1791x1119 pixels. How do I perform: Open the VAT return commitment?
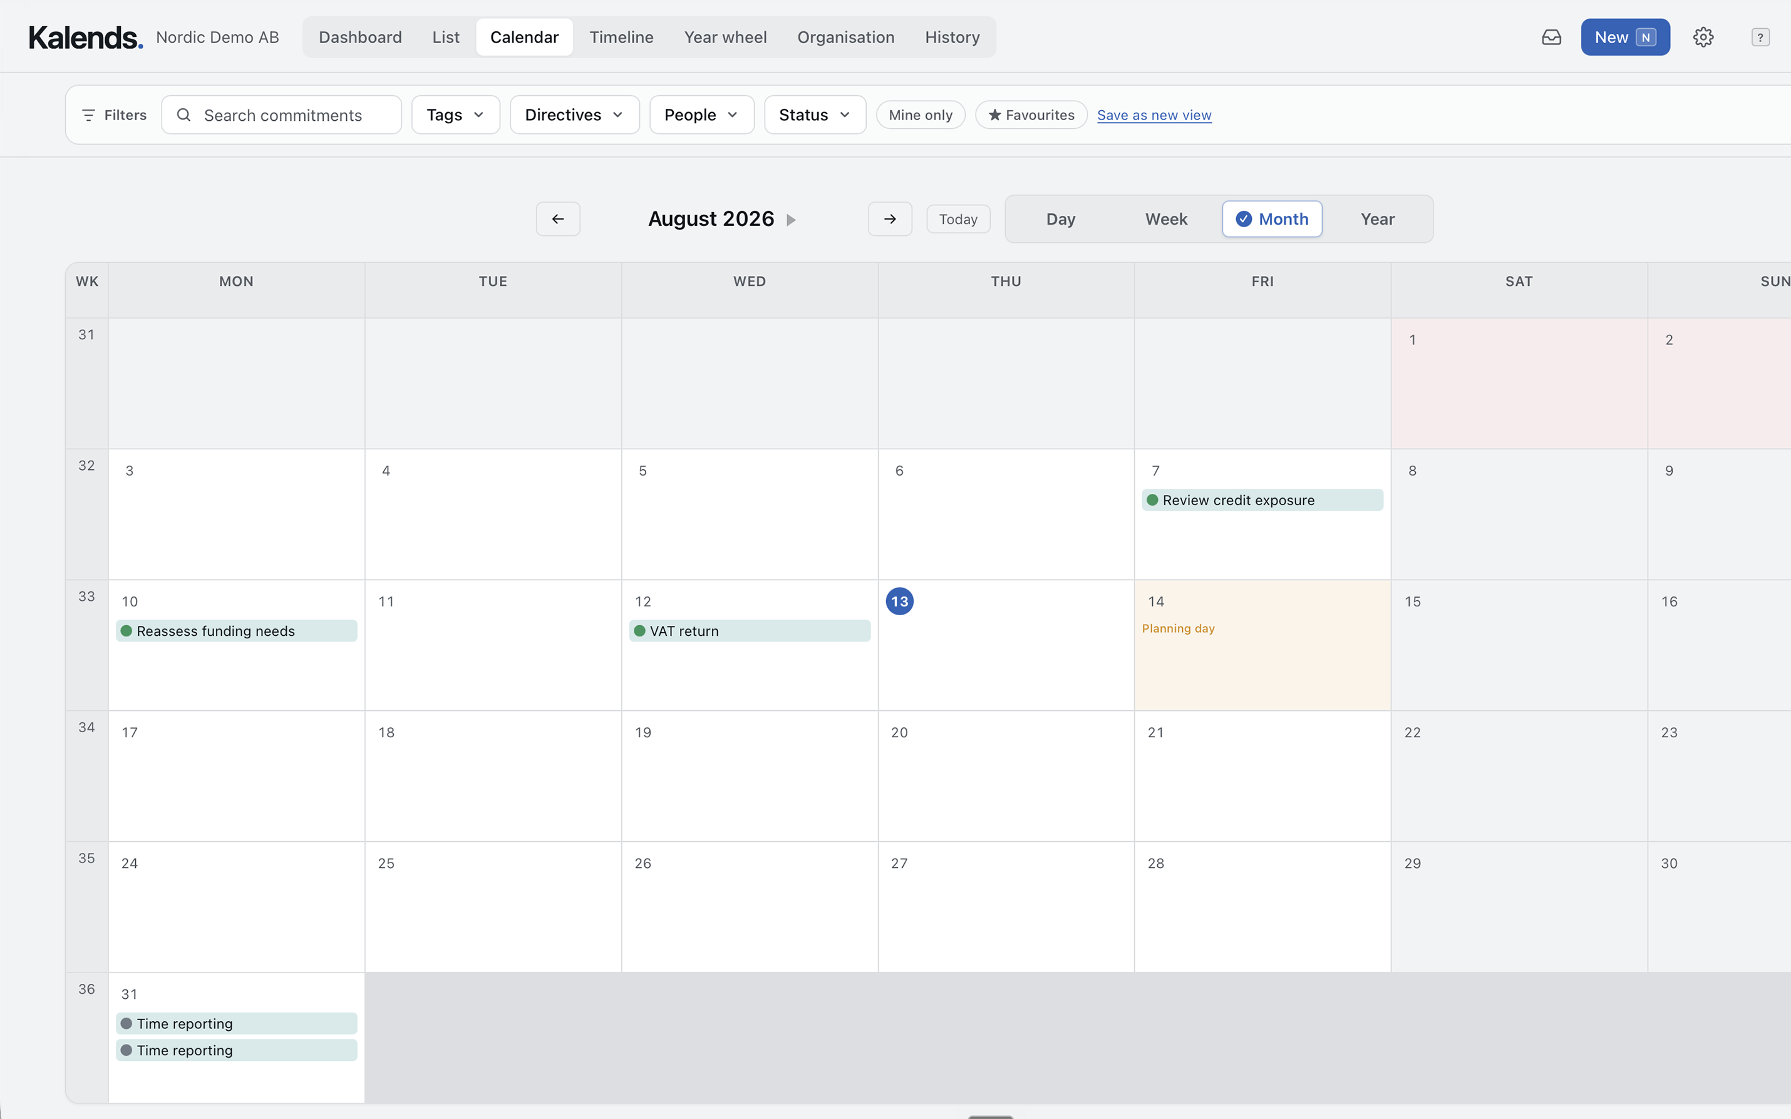749,631
